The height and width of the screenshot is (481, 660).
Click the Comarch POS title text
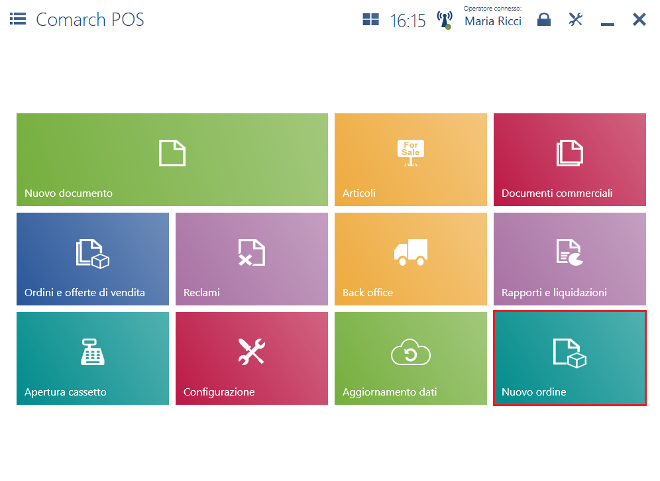point(90,19)
